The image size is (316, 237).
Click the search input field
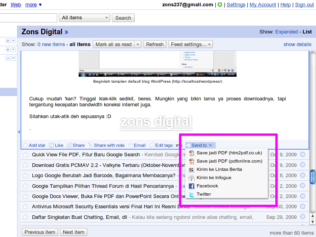point(28,18)
